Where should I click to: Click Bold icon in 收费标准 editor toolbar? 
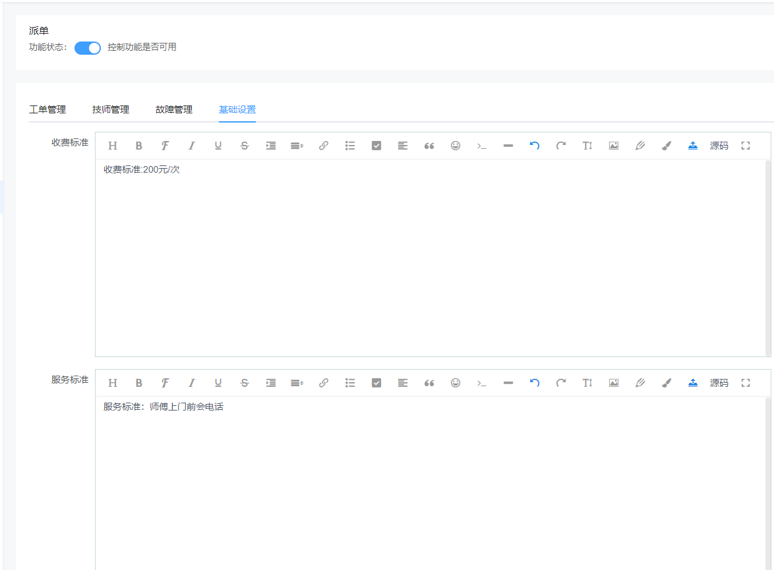(139, 146)
